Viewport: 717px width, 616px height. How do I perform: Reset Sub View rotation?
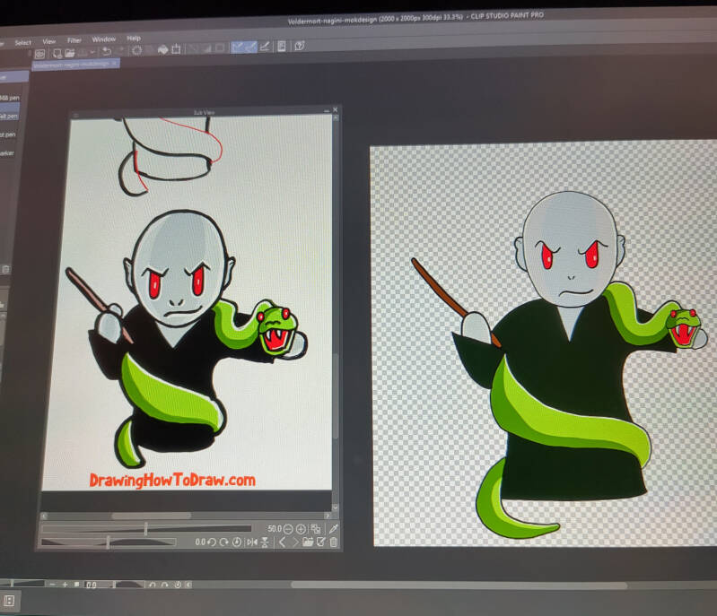pos(236,542)
